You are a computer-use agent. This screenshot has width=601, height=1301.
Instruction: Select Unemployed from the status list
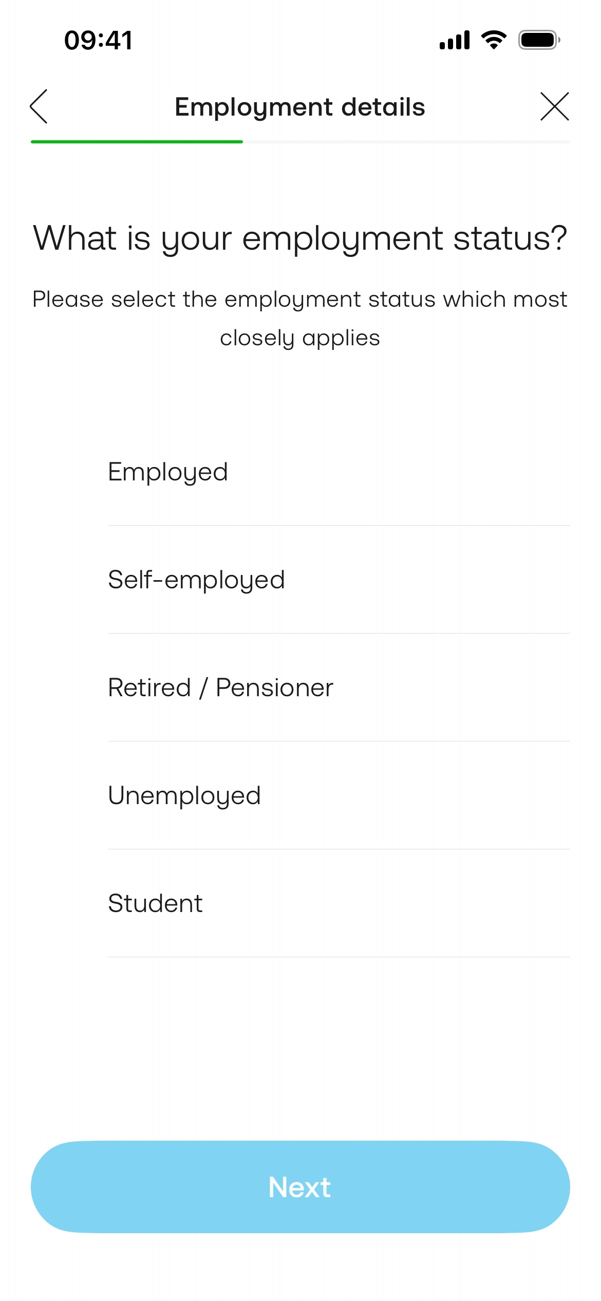click(x=184, y=795)
